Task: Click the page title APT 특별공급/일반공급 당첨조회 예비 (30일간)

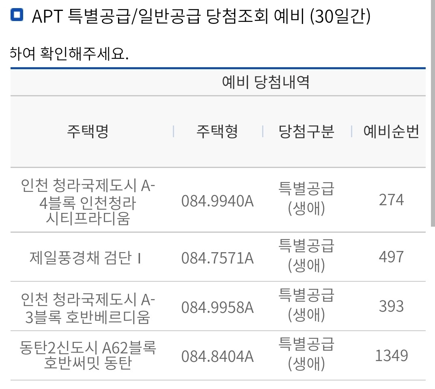Action: point(201,16)
